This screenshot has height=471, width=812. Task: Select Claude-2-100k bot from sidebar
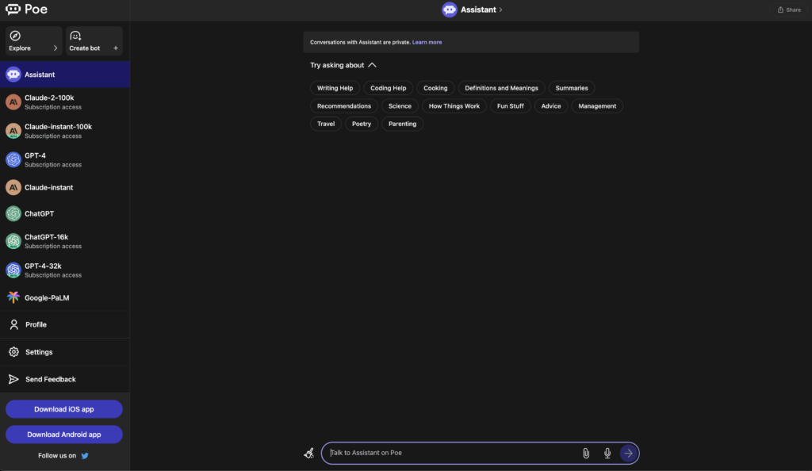65,102
